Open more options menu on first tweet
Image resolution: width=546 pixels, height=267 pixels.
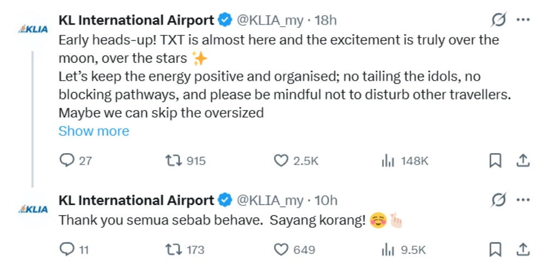523,20
